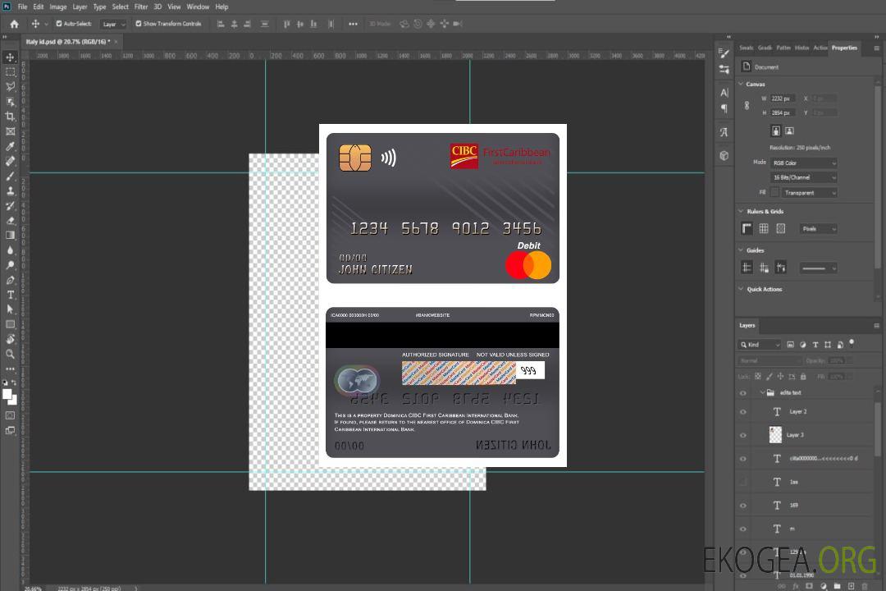Select the Eyedropper tool
Viewport: 886px width, 591px height.
pos(11,146)
